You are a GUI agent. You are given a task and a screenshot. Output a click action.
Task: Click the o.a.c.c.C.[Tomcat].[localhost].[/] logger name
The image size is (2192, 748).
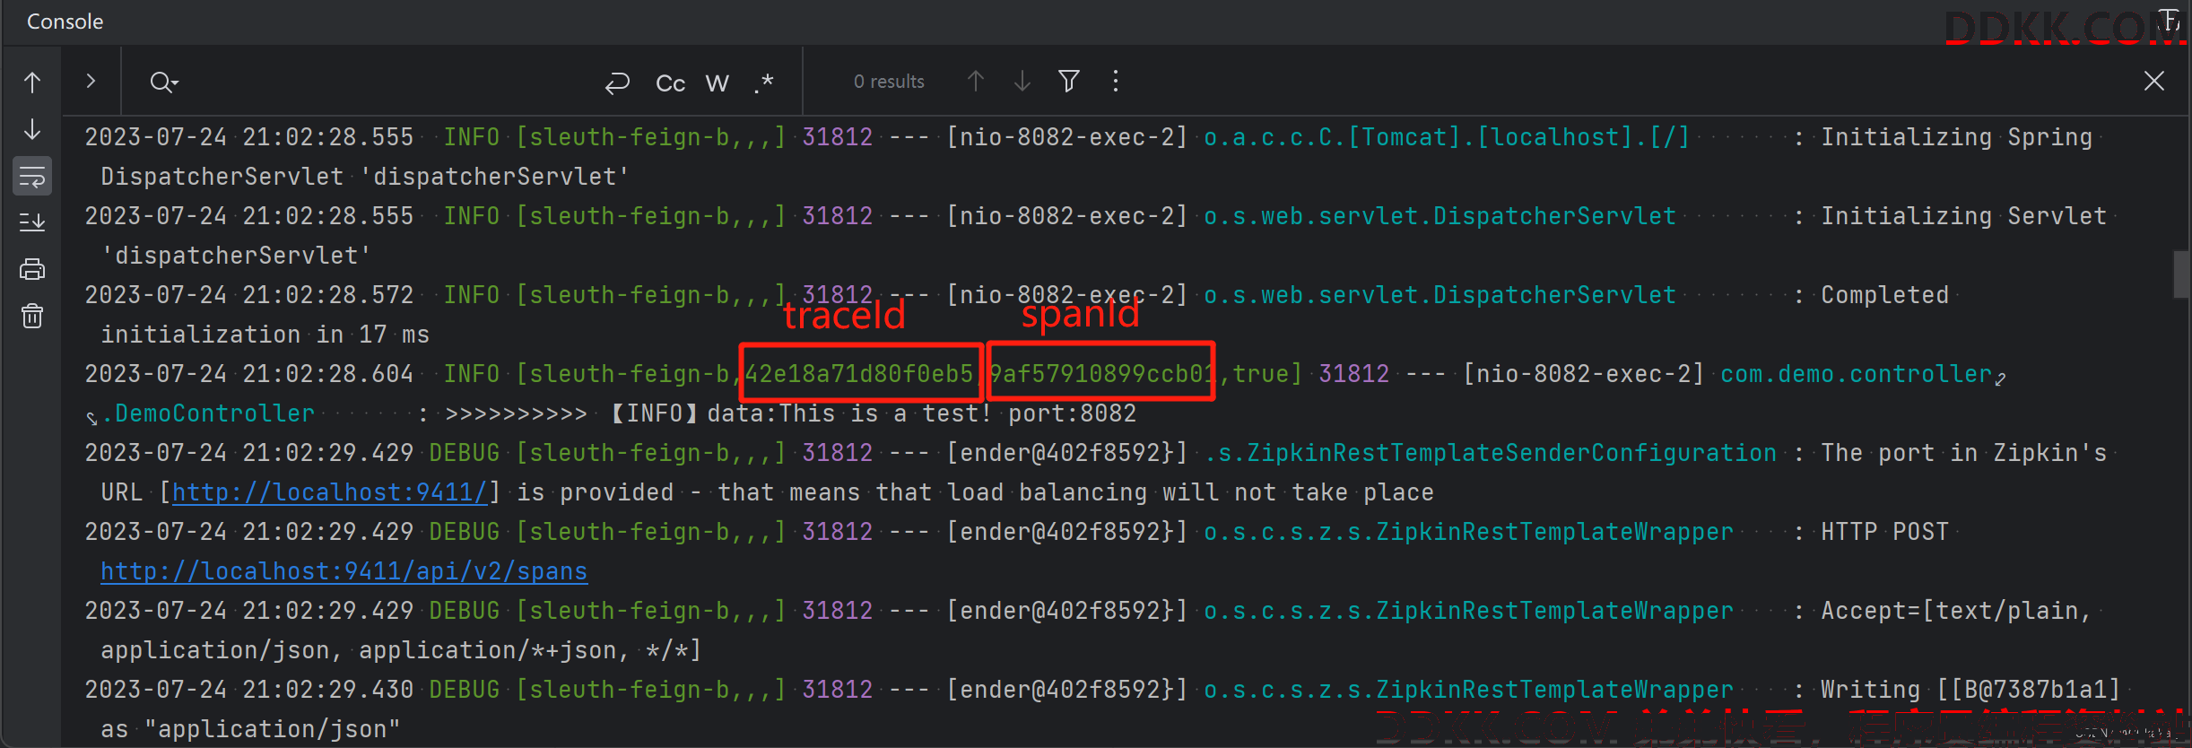point(1447,137)
